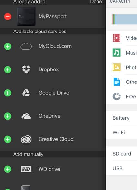
Task: Click the red Videos film icon
Action: [x=117, y=38]
